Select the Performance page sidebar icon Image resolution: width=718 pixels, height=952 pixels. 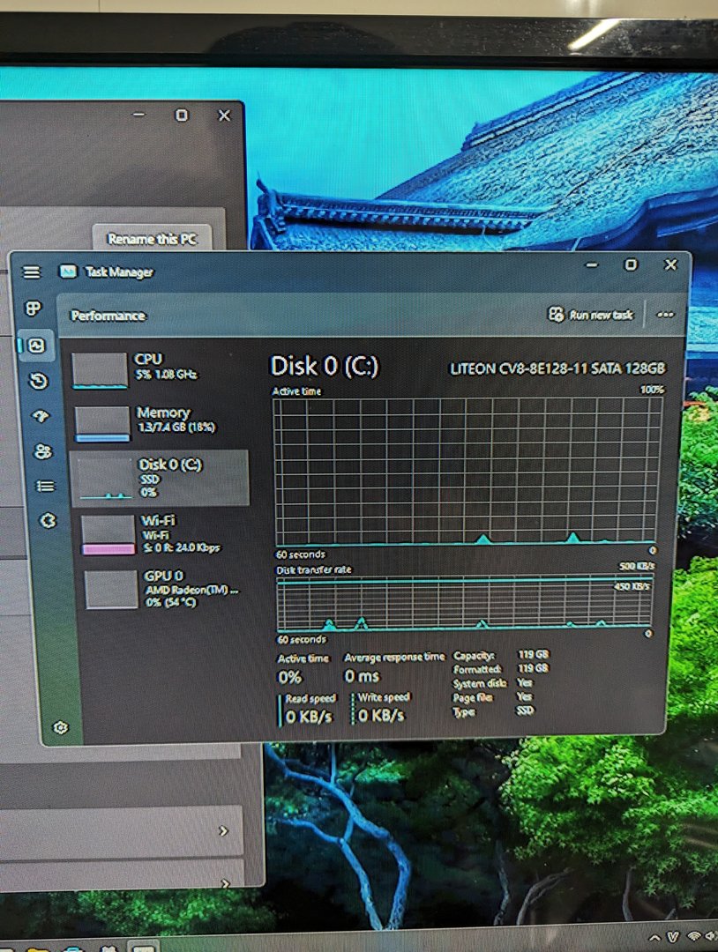37,345
